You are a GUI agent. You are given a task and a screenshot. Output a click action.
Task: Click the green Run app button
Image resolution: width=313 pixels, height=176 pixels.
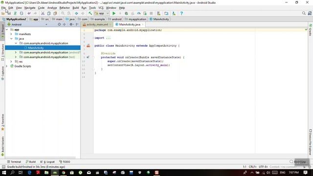click(x=114, y=13)
